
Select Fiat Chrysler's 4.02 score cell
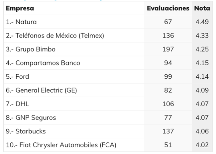pyautogui.click(x=202, y=145)
